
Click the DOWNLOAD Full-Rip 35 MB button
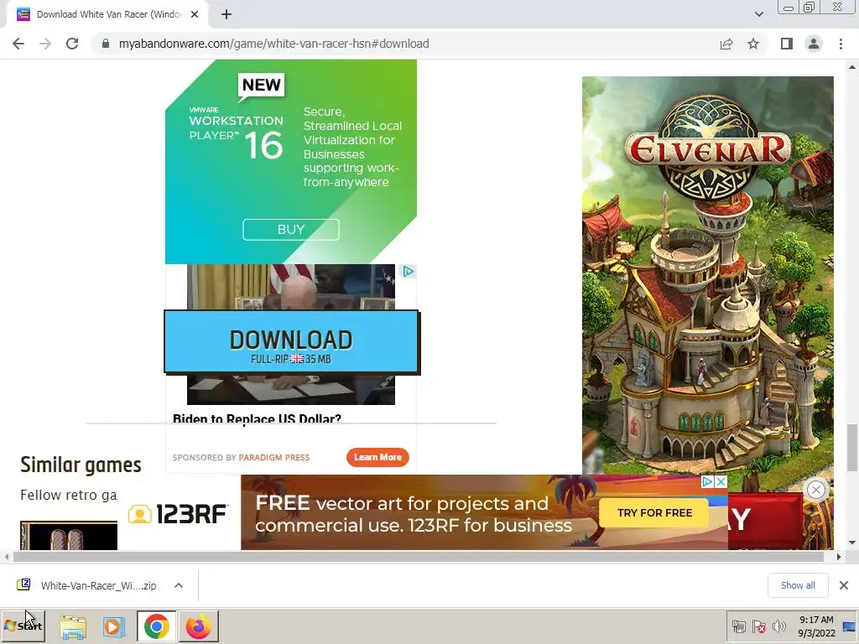tap(291, 342)
